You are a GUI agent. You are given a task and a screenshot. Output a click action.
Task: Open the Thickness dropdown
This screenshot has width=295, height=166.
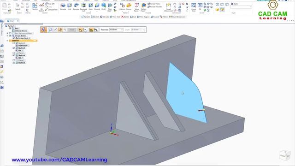coord(122,30)
